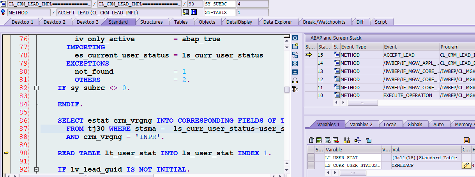Click yellow arrow in stack row 15

[309, 55]
